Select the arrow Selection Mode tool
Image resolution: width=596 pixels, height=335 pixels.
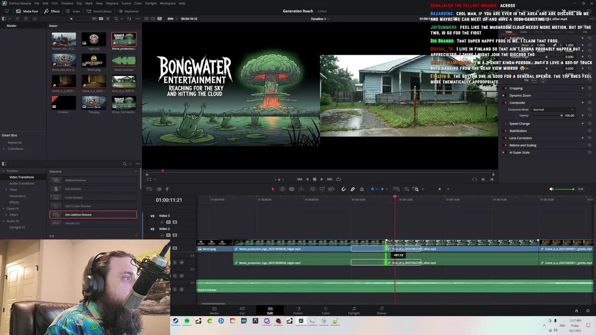click(x=273, y=189)
